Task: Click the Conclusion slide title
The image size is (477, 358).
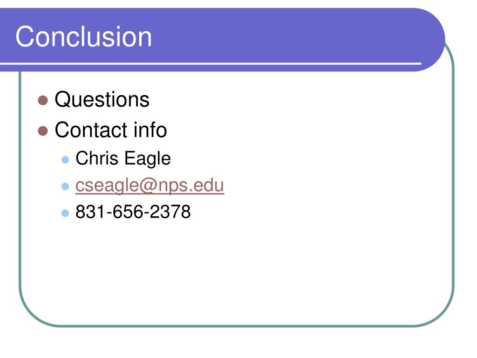Action: (84, 37)
